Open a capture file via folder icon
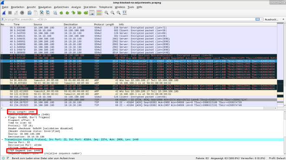 [x=29, y=13]
